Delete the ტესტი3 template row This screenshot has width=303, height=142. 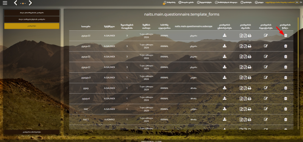286,78
